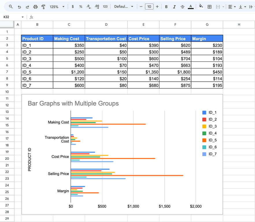This screenshot has height=222, width=255.
Task: Format as percent
Action: coord(81,7)
